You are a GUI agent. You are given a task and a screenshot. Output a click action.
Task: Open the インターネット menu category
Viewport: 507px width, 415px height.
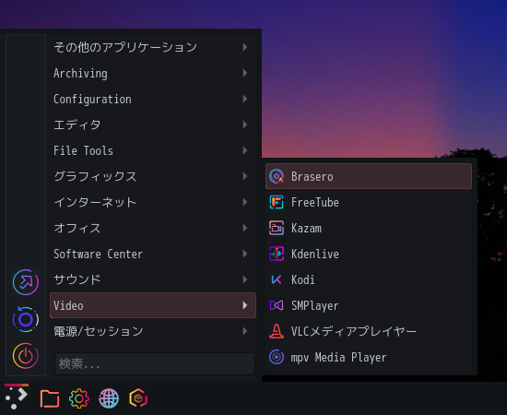[x=153, y=202]
